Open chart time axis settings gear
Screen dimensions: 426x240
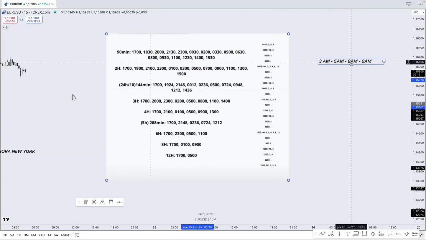[418, 228]
